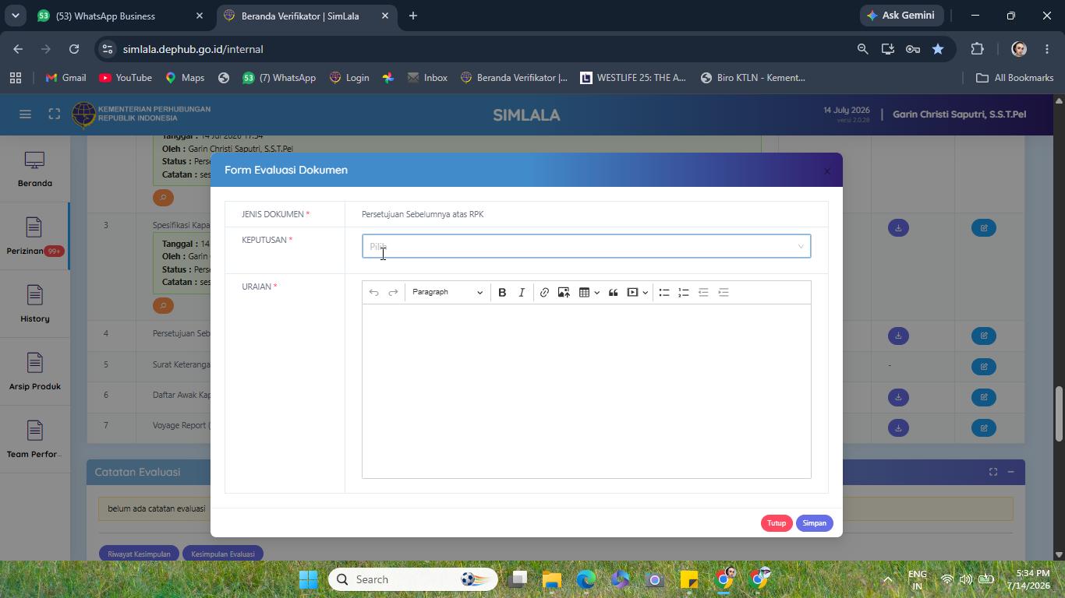Screen dimensions: 1065x598
Task: Open the edit form for row 6
Action: tap(984, 397)
